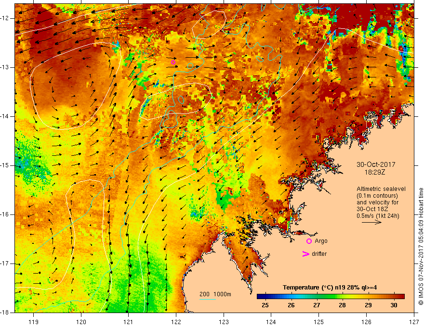Click the magenta Argo float marker on the map
This screenshot has height=327, width=424.
click(173, 63)
